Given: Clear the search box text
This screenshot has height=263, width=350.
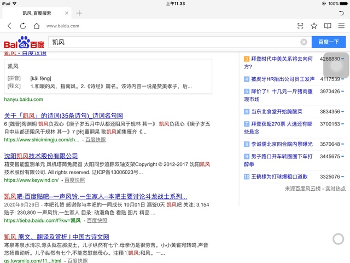Looking at the screenshot, I should 304,42.
